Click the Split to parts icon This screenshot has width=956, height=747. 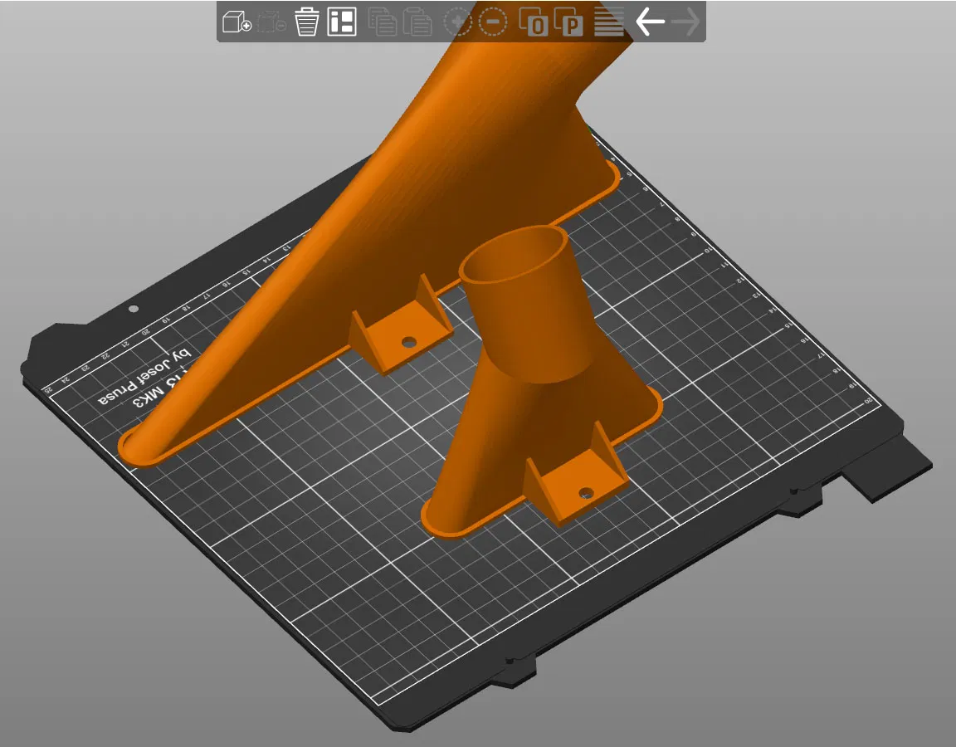pos(568,22)
